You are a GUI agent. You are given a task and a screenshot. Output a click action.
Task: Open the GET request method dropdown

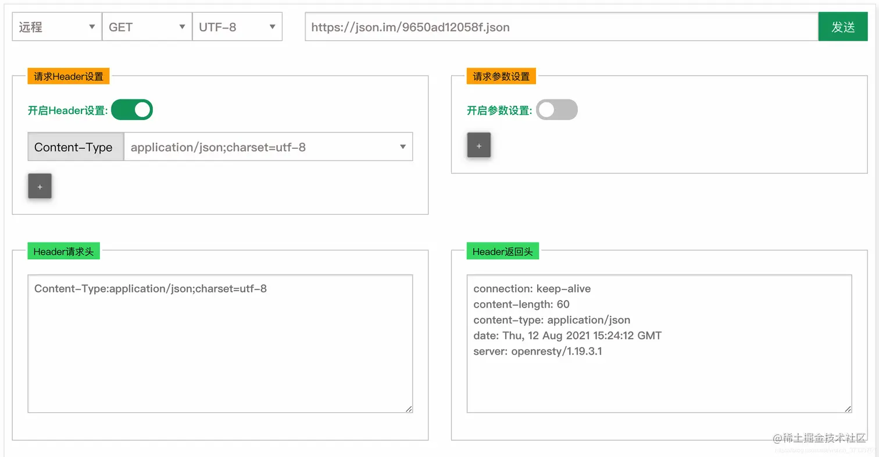(147, 27)
